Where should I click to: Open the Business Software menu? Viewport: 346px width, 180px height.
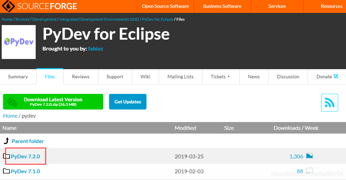(222, 6)
